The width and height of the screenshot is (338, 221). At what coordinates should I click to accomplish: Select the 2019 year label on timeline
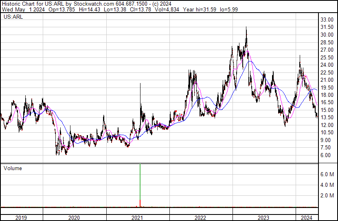point(21,218)
